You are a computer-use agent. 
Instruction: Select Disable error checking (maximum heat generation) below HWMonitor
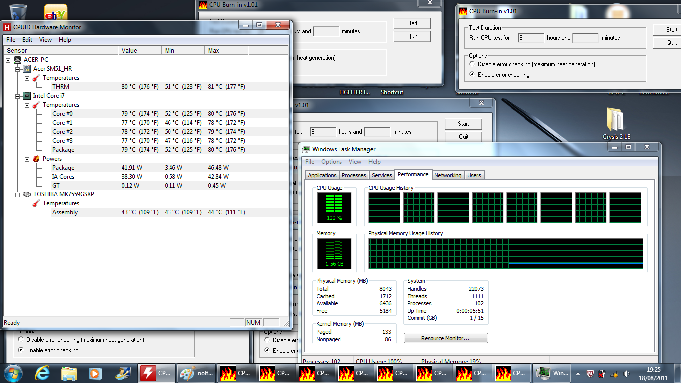21,340
